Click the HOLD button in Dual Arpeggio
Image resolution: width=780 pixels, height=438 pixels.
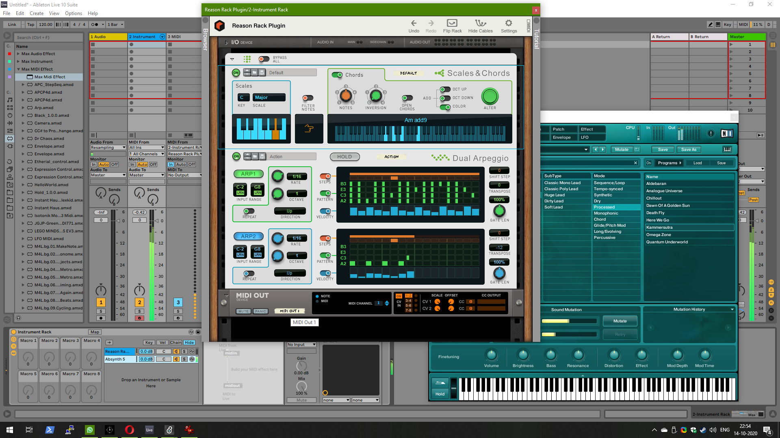coord(344,157)
